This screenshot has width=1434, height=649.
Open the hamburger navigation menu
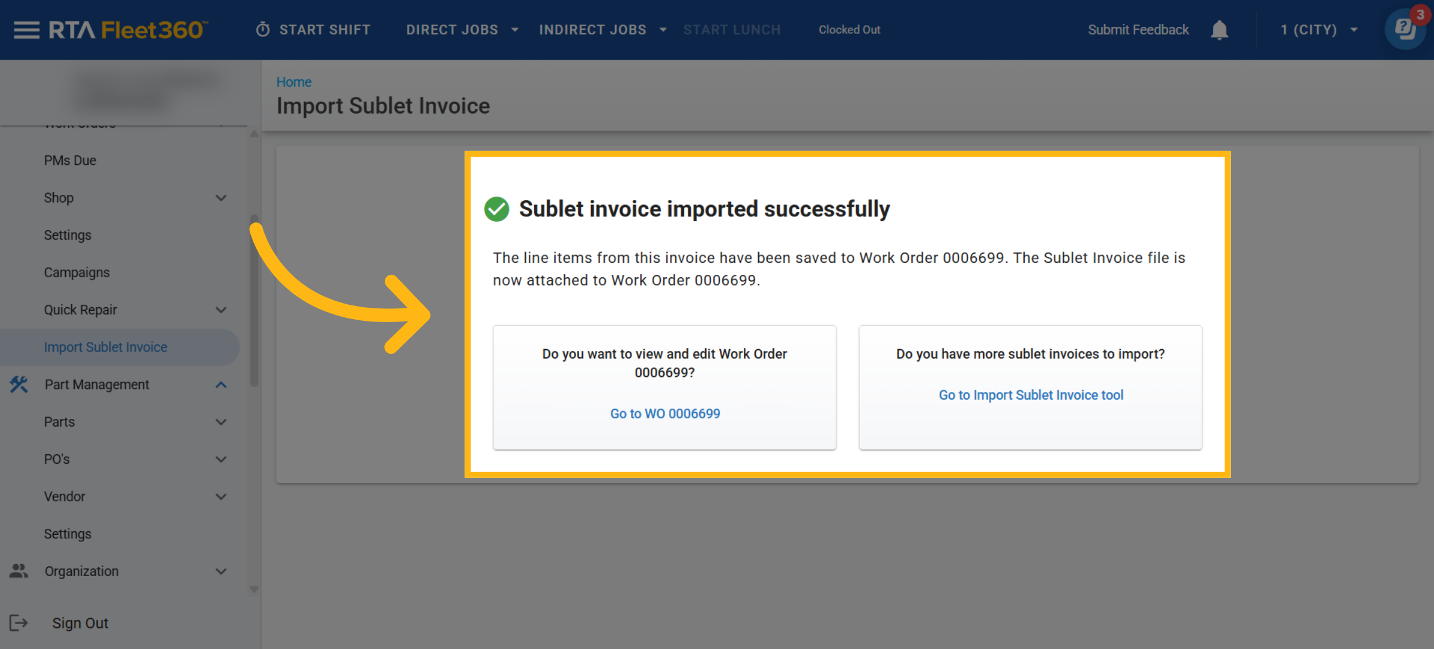pyautogui.click(x=26, y=30)
